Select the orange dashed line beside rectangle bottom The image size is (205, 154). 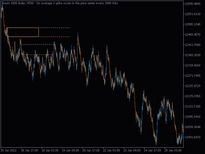coord(54,37)
